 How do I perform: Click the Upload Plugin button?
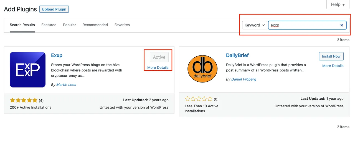click(54, 9)
